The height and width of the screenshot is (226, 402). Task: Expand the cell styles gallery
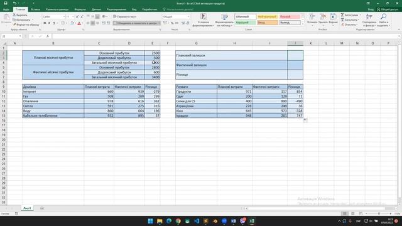pos(303,24)
